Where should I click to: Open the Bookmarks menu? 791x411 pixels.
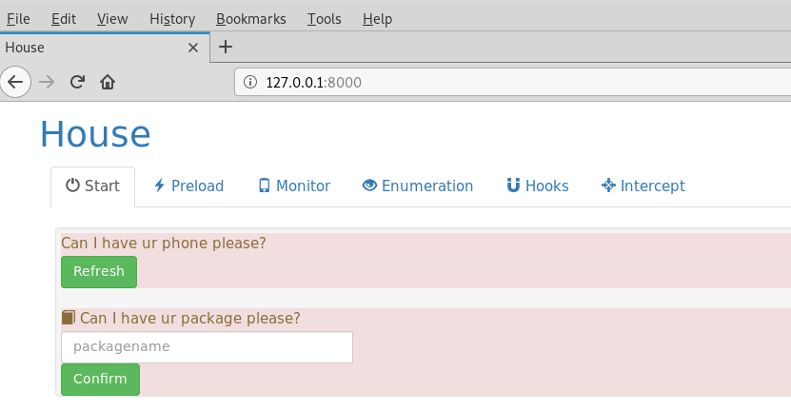tap(251, 19)
